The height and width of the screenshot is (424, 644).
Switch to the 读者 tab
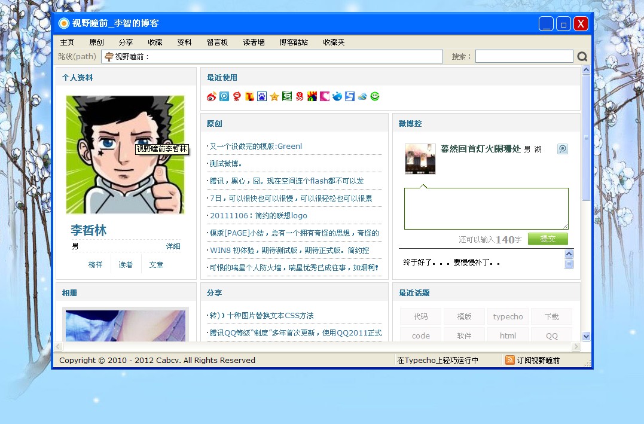(x=126, y=264)
